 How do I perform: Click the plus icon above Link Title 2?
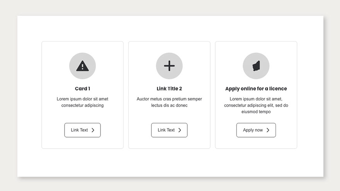click(x=169, y=66)
